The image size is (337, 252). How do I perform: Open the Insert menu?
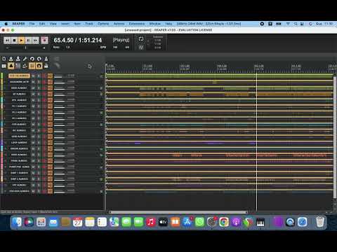(x=65, y=24)
